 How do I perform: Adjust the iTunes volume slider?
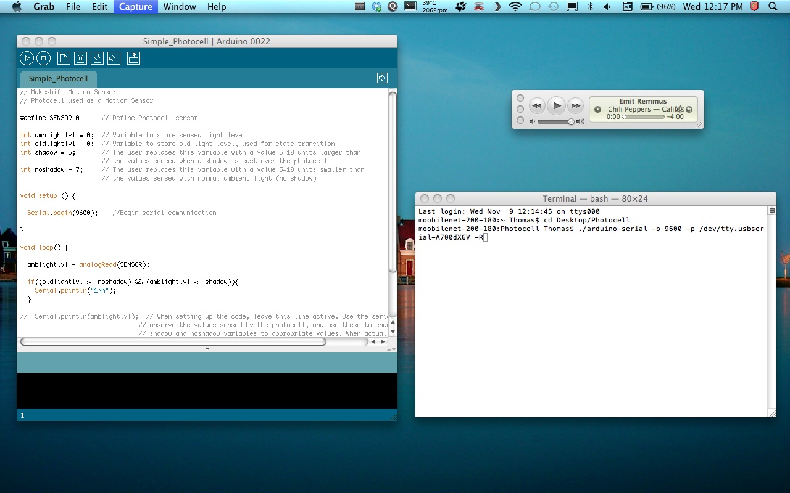coord(555,122)
